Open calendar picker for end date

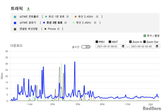pyautogui.click(x=157, y=46)
